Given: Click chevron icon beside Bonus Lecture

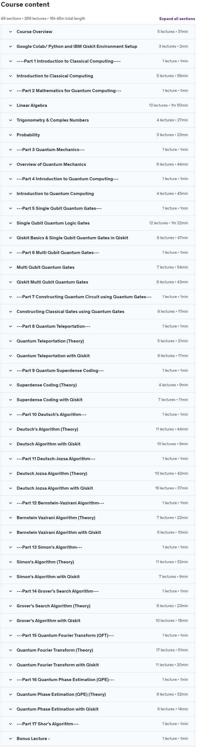Looking at the screenshot, I should 11,739.
